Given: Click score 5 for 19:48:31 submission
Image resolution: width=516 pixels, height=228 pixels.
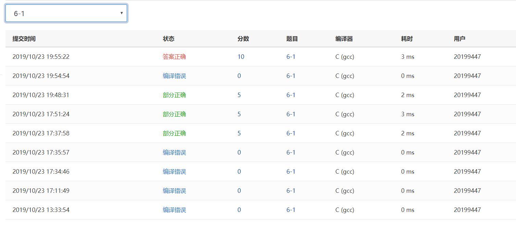Looking at the screenshot, I should [239, 95].
